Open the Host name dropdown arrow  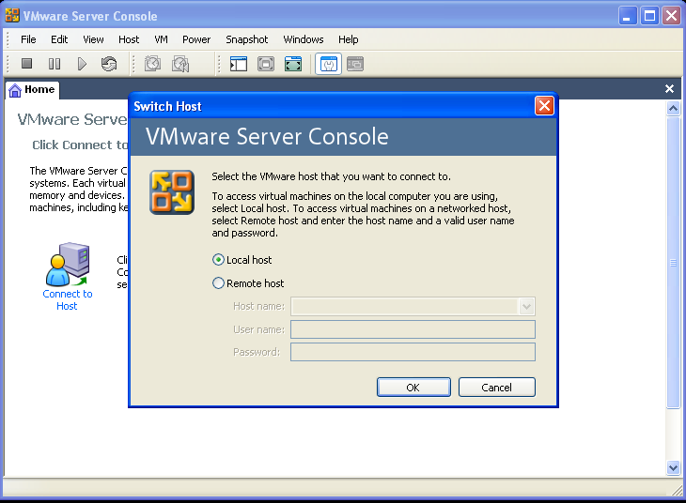click(x=526, y=306)
